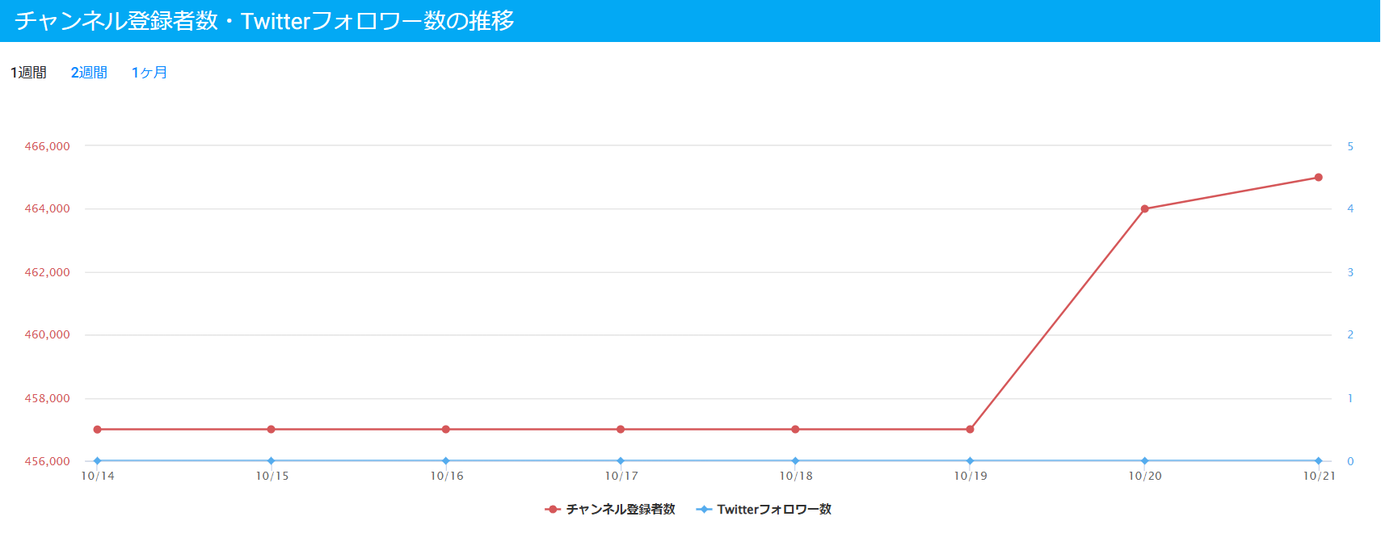
Task: Click blue Twitter diamond marker at 10/14
Action: point(98,461)
